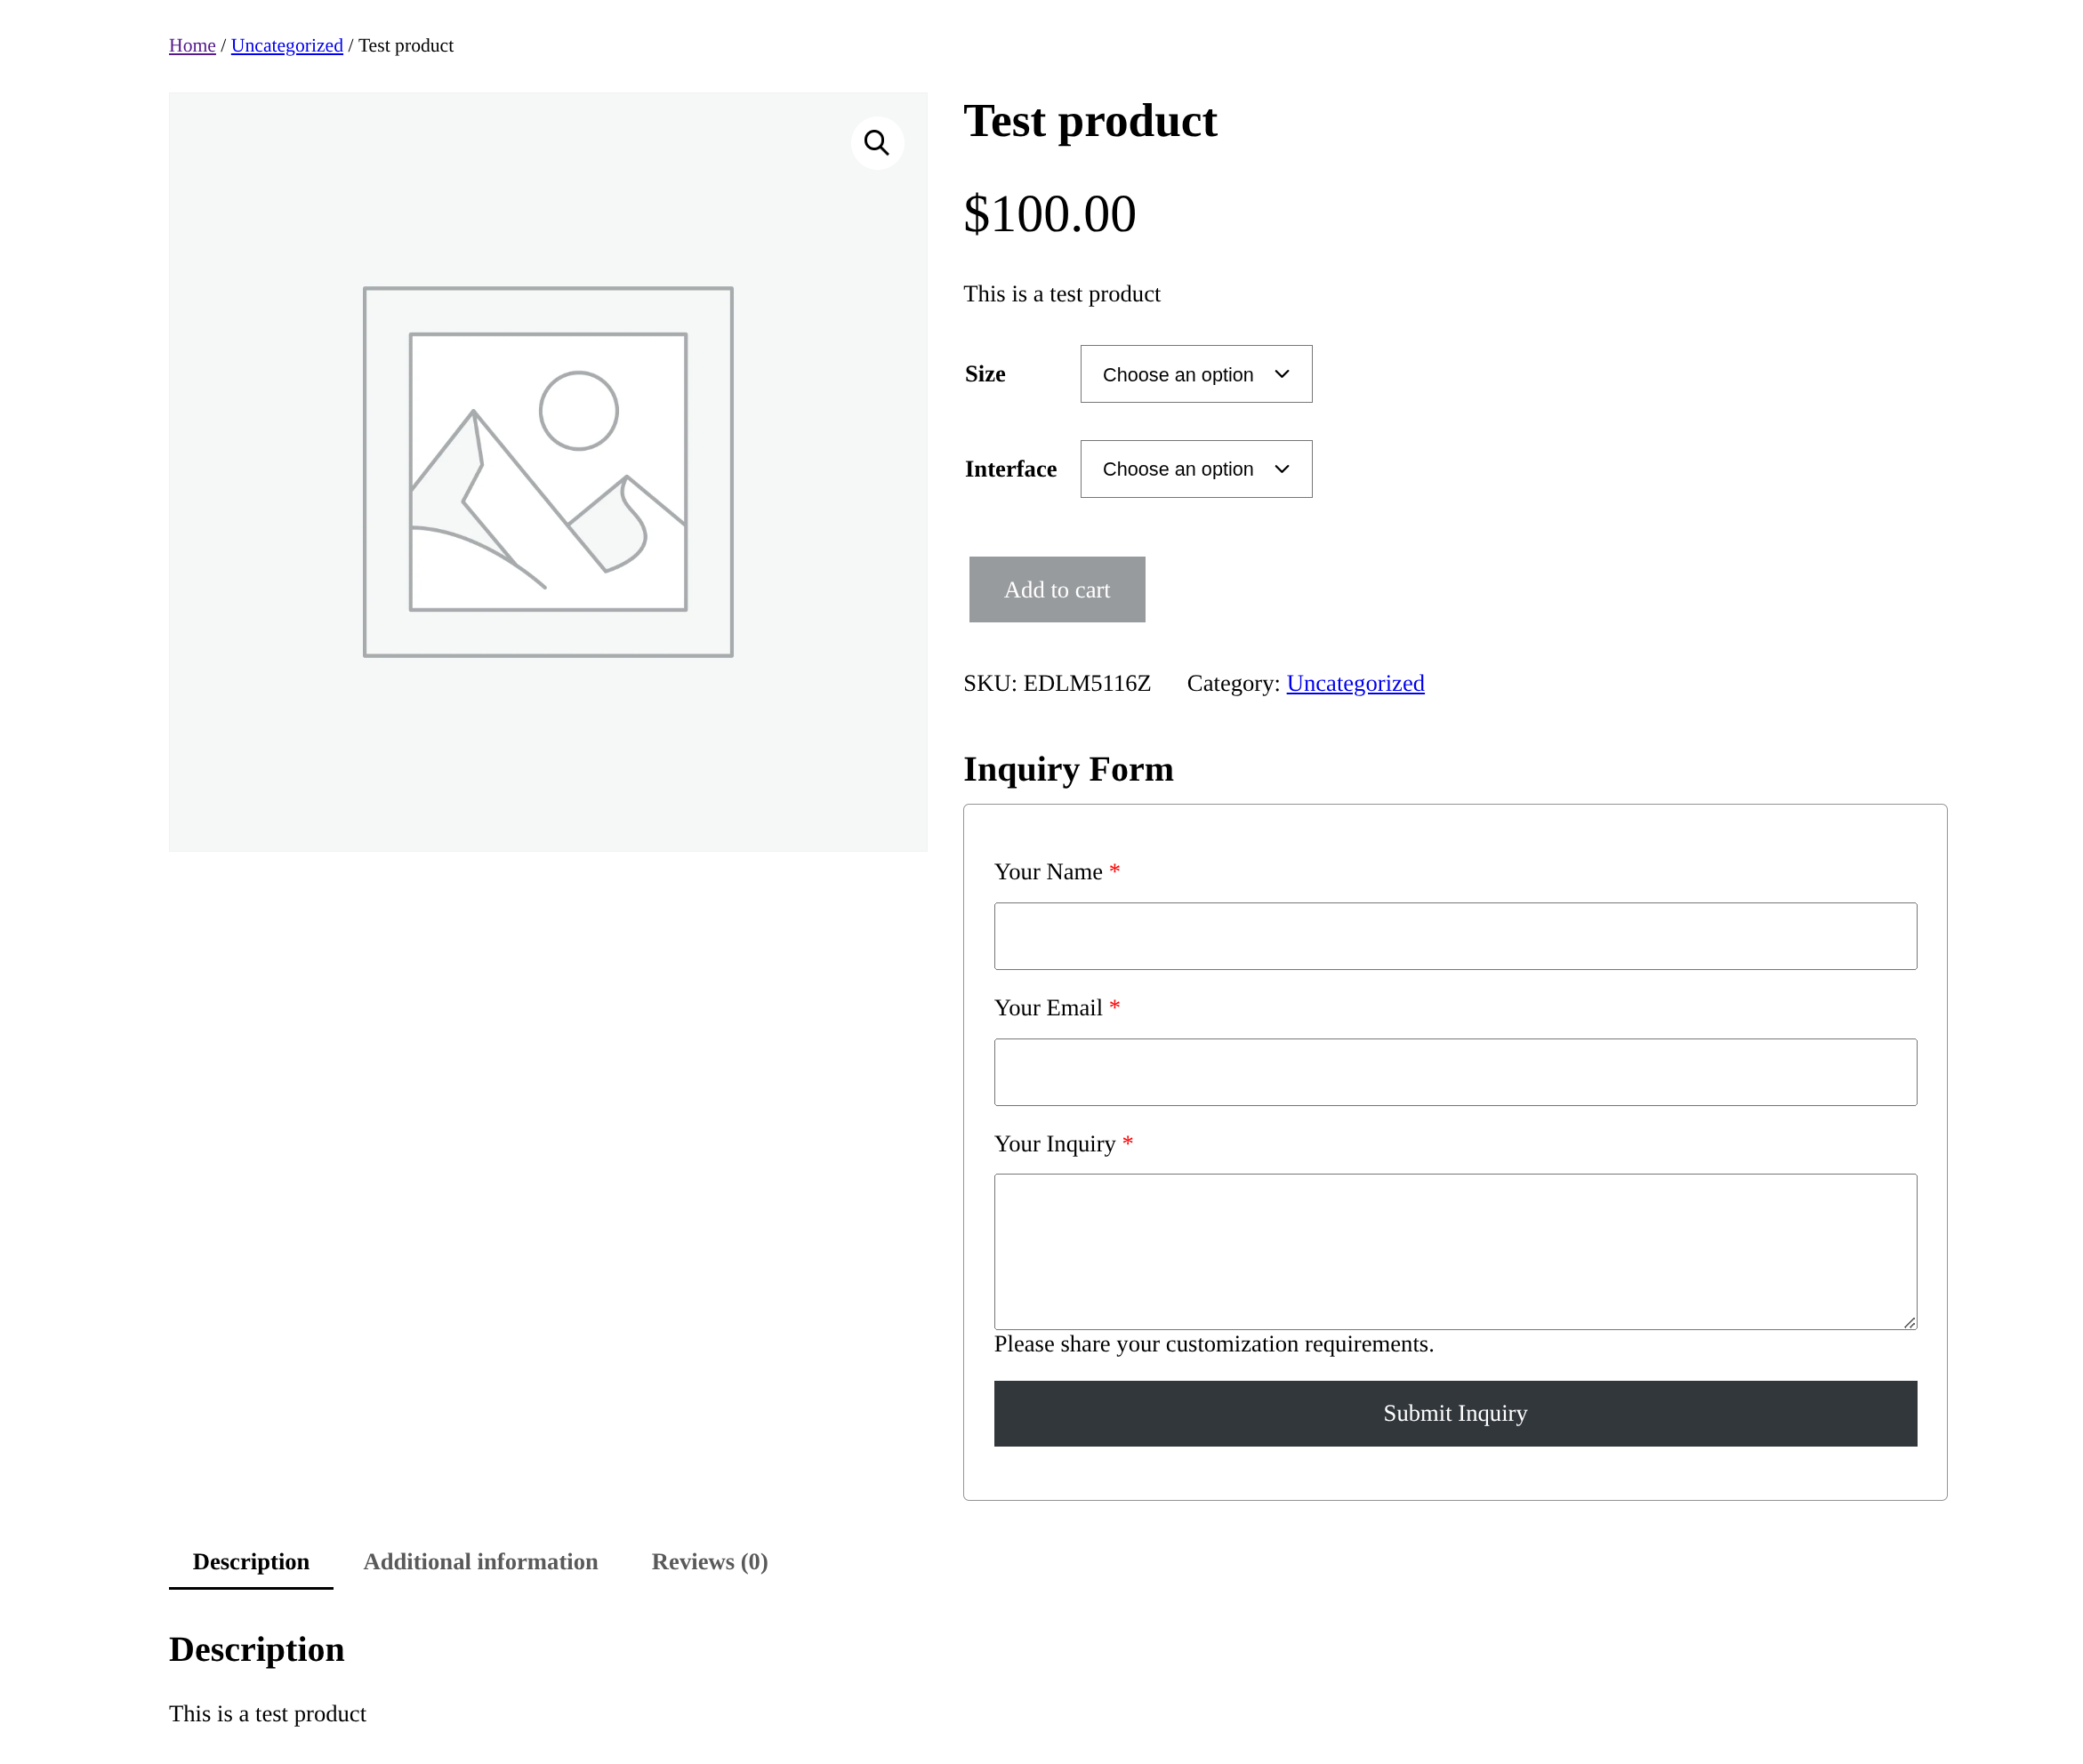This screenshot has width=2083, height=1764.
Task: Click the product image zoom magnifier icon
Action: [x=876, y=143]
